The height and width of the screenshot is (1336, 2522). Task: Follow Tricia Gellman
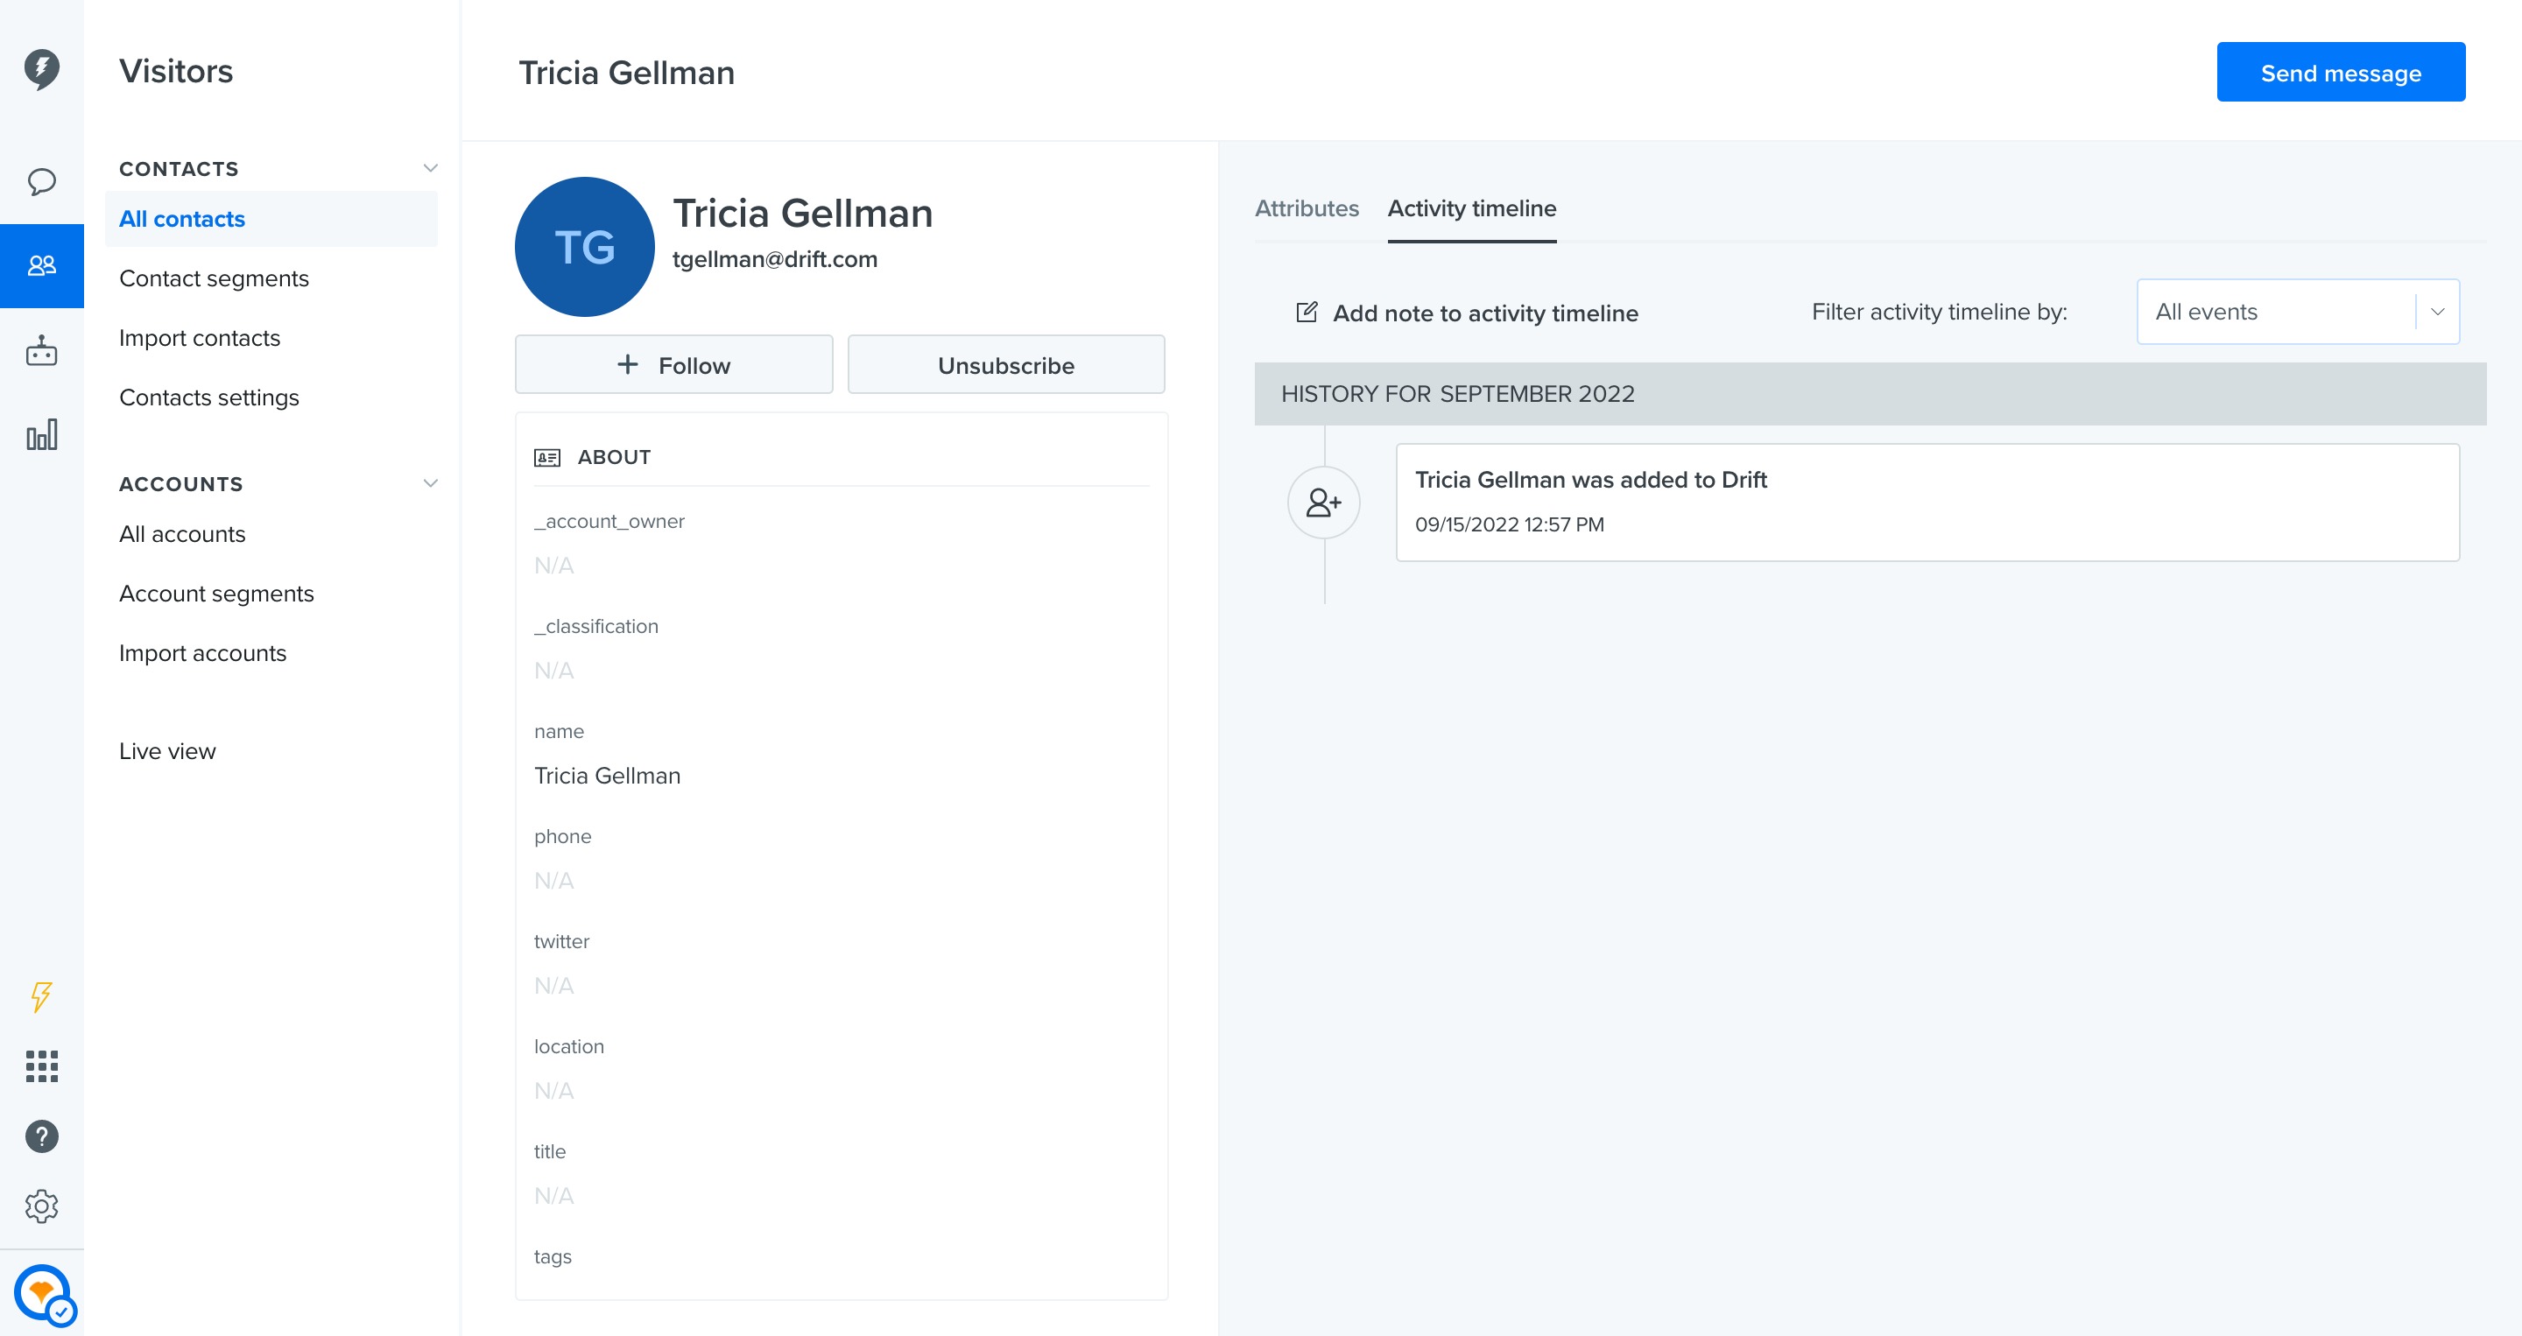point(673,365)
